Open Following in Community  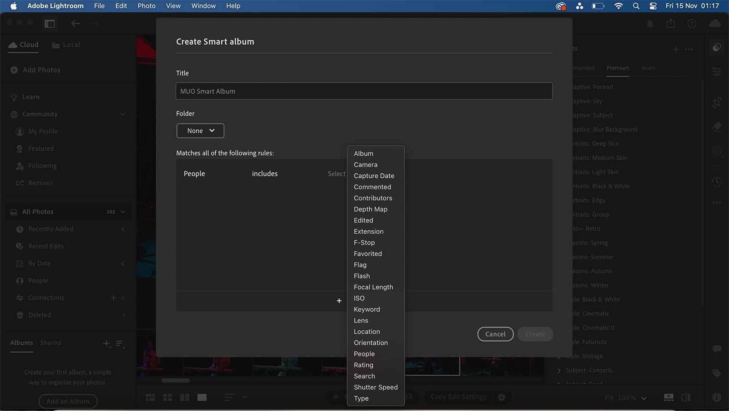(x=36, y=166)
